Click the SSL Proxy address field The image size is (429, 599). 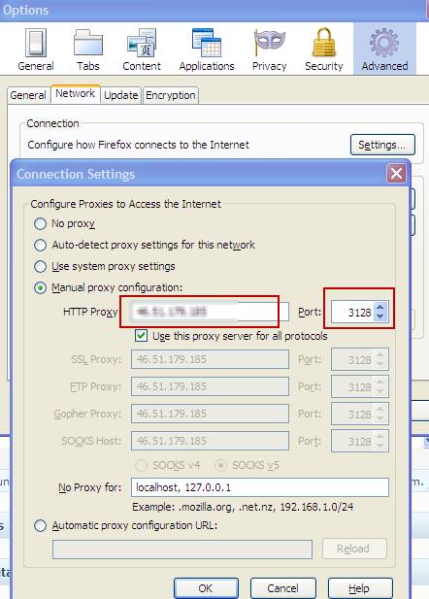[210, 359]
